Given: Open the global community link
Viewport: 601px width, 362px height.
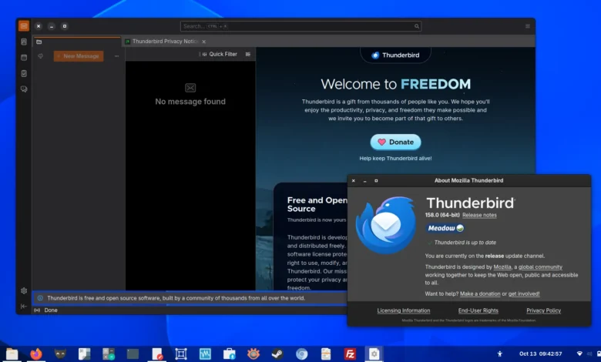Looking at the screenshot, I should point(540,267).
